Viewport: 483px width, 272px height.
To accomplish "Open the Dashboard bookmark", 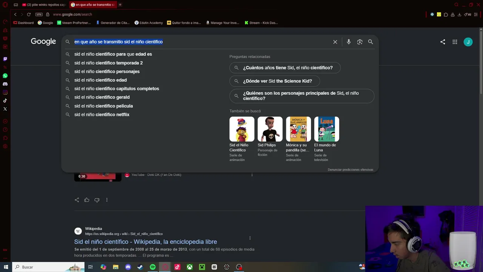I will point(23,23).
